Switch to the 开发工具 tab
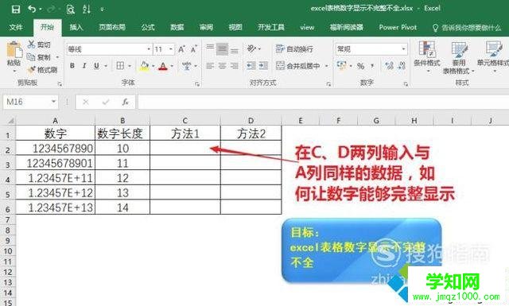Image resolution: width=509 pixels, height=306 pixels. [271, 27]
